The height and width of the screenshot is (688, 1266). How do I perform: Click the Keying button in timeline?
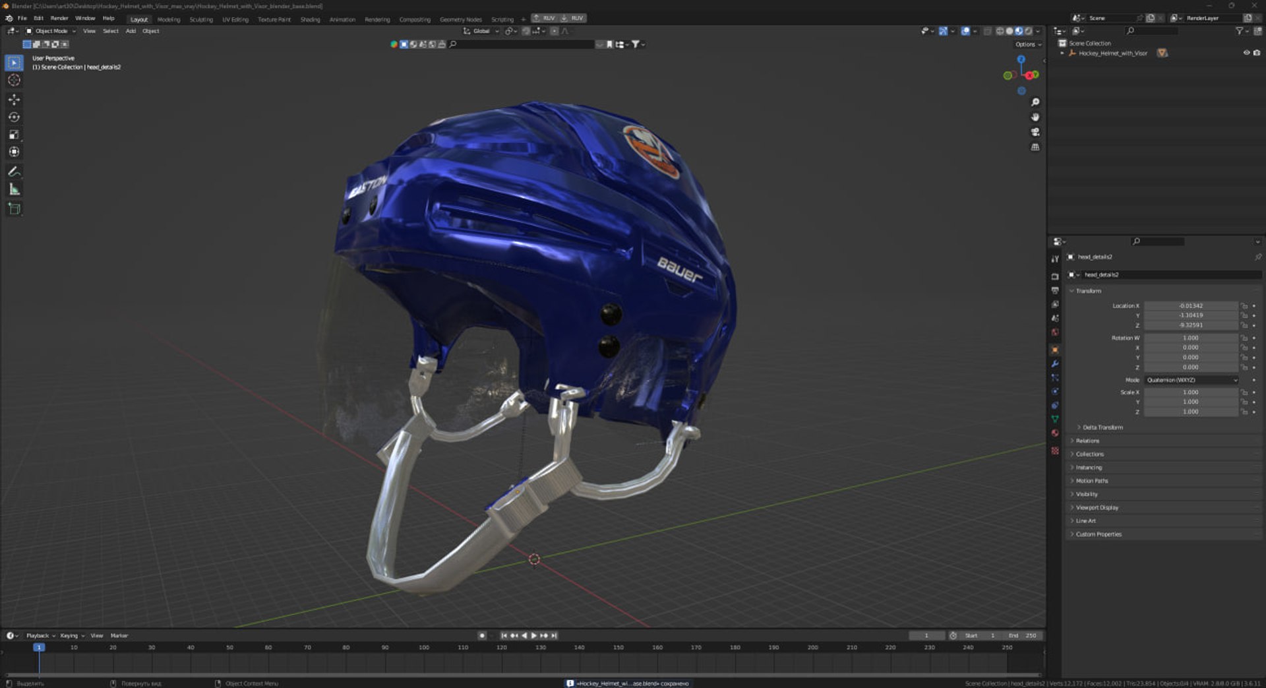(x=72, y=636)
